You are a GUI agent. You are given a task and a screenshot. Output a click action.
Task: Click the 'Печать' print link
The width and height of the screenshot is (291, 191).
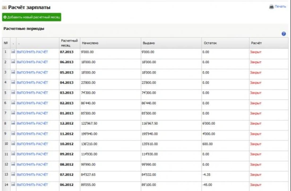click(x=281, y=7)
